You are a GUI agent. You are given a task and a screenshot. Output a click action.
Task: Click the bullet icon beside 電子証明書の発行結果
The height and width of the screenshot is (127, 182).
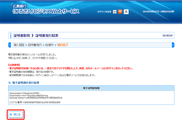[9, 83]
